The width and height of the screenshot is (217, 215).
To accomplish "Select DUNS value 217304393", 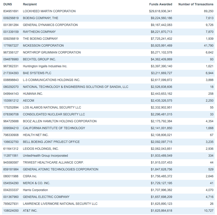I will coord(11,73).
